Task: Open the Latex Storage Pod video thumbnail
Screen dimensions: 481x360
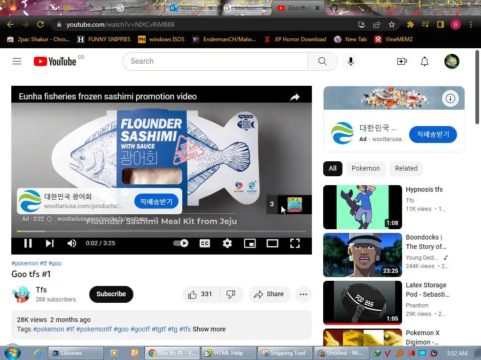Action: 363,302
